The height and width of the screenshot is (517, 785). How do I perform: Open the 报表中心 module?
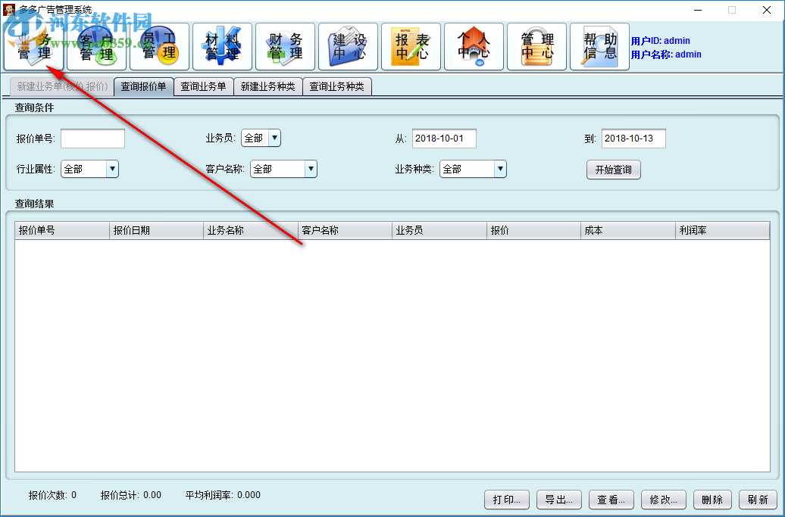411,46
